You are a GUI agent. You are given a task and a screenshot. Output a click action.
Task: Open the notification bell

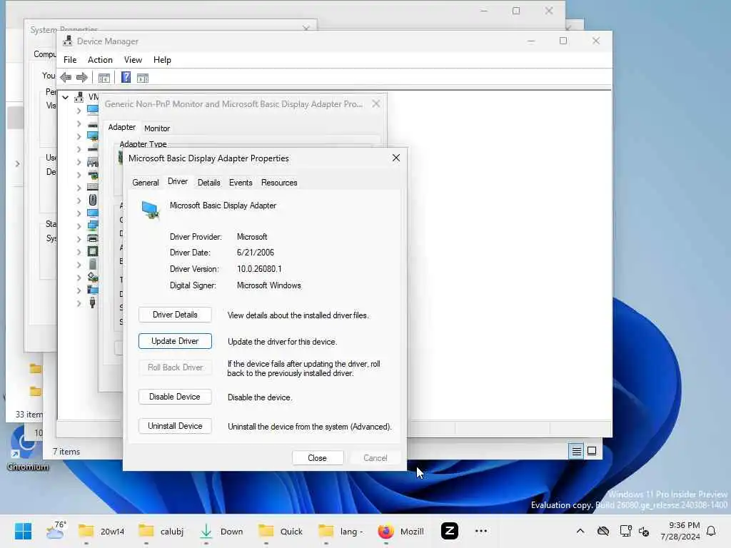point(711,531)
